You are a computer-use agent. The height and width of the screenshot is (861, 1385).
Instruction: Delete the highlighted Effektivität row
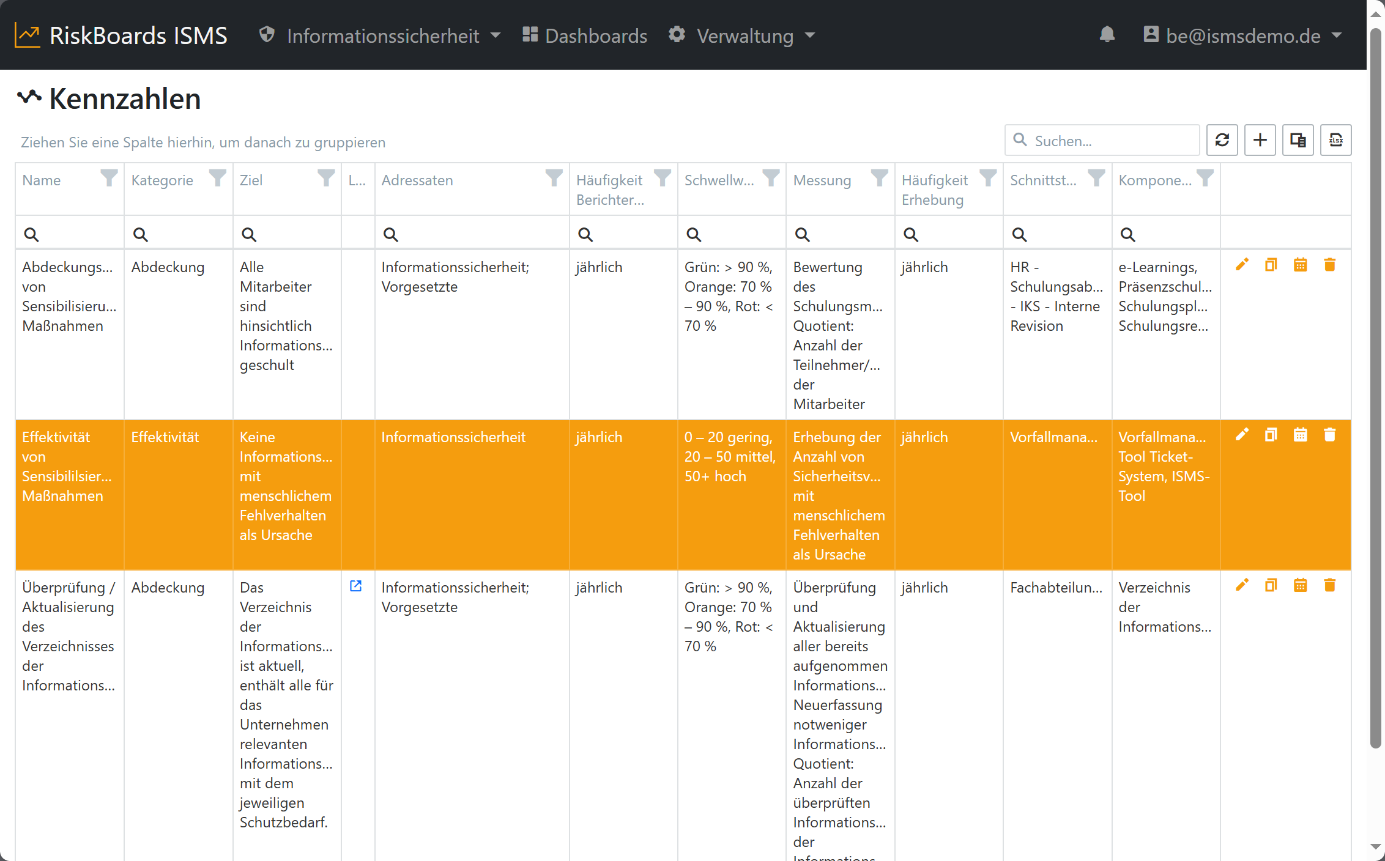point(1330,435)
